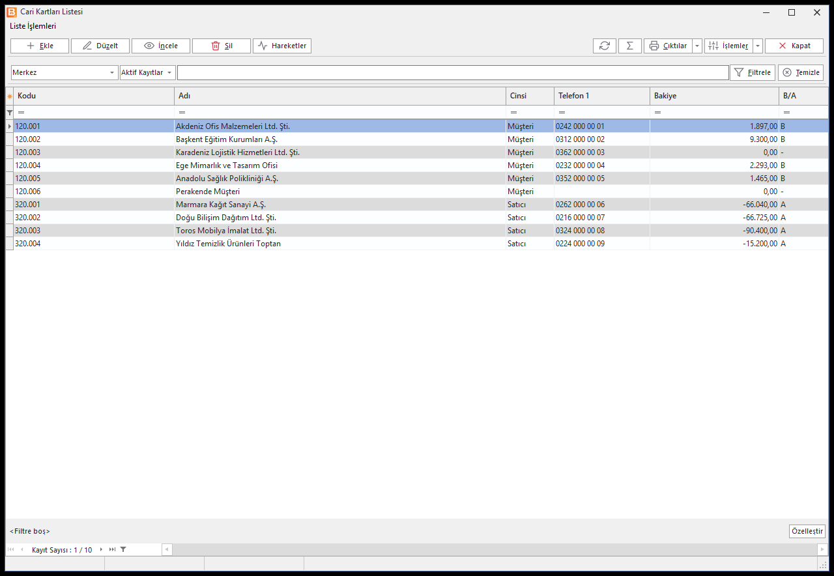
Task: Expand the Çıktılar dropdown arrow
Action: click(697, 46)
